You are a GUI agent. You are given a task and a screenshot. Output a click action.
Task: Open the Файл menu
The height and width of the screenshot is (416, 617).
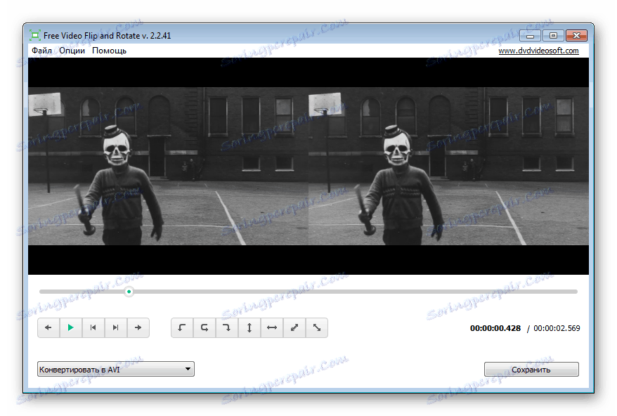[41, 51]
